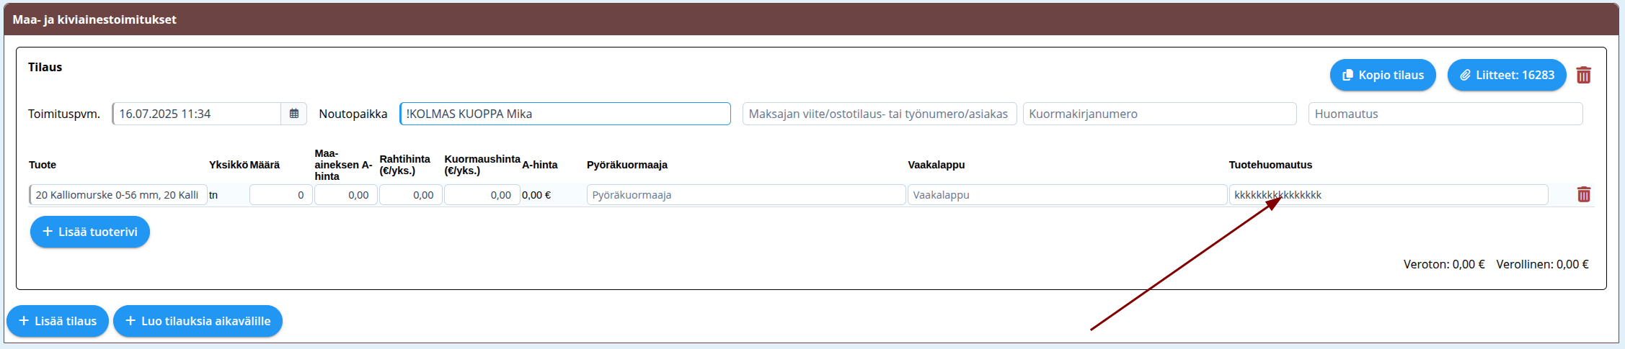Click Luo tilauksia aikavälille button
1625x349 pixels.
pyautogui.click(x=198, y=321)
